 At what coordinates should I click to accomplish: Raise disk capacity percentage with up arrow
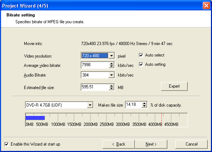[x=145, y=103]
